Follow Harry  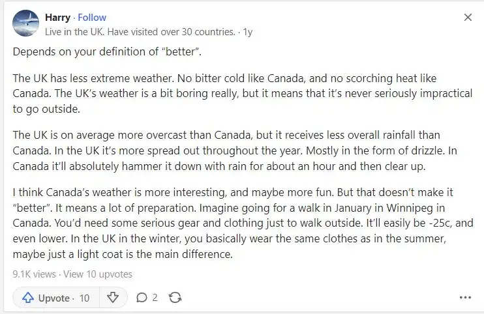coord(92,18)
